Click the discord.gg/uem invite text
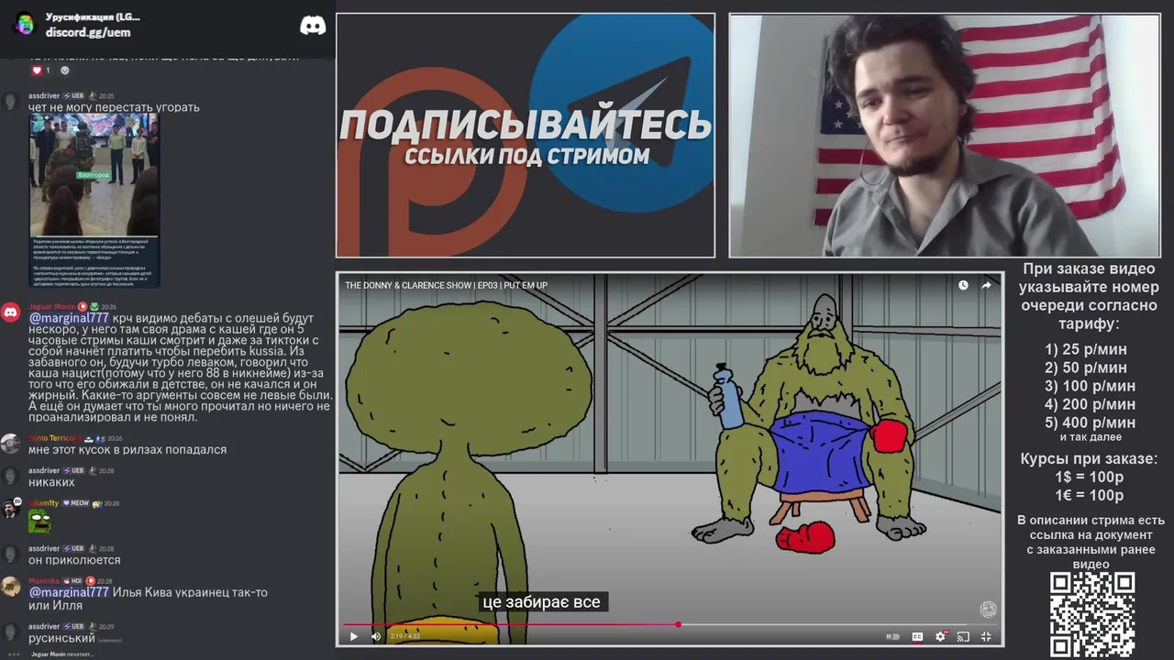This screenshot has width=1174, height=660. [88, 32]
